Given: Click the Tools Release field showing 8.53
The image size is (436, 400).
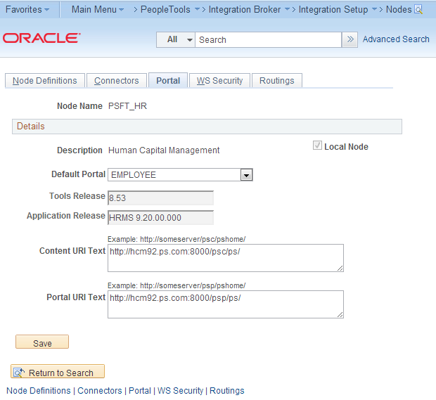Looking at the screenshot, I should click(x=160, y=198).
